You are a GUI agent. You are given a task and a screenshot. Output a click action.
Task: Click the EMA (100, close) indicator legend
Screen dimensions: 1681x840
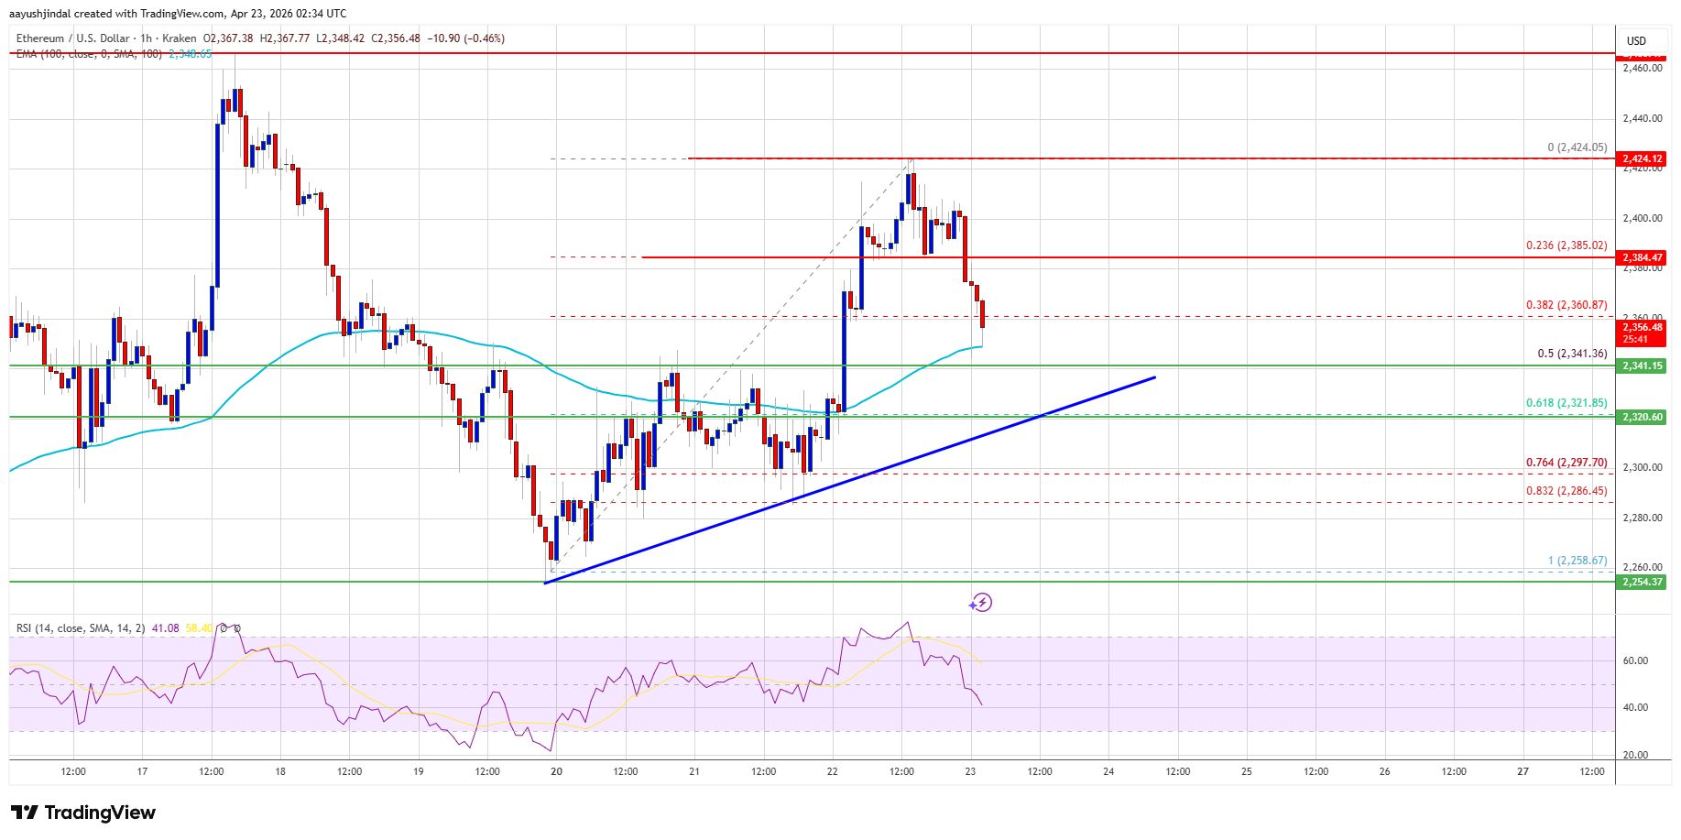point(89,54)
